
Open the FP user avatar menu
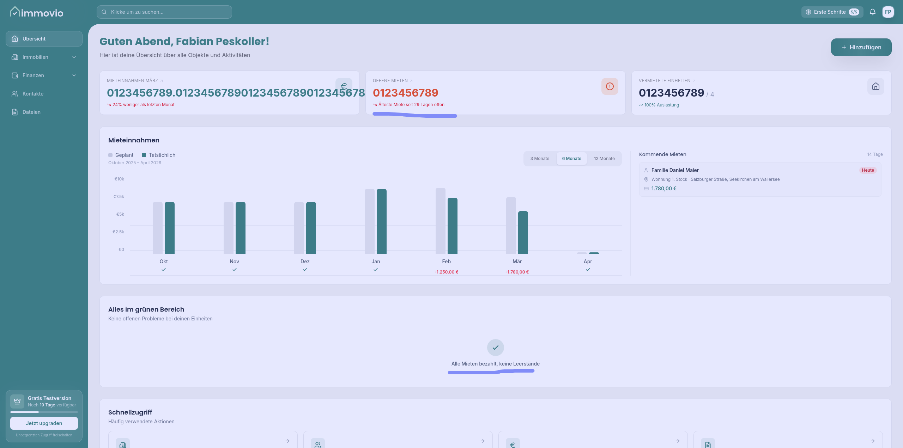888,12
